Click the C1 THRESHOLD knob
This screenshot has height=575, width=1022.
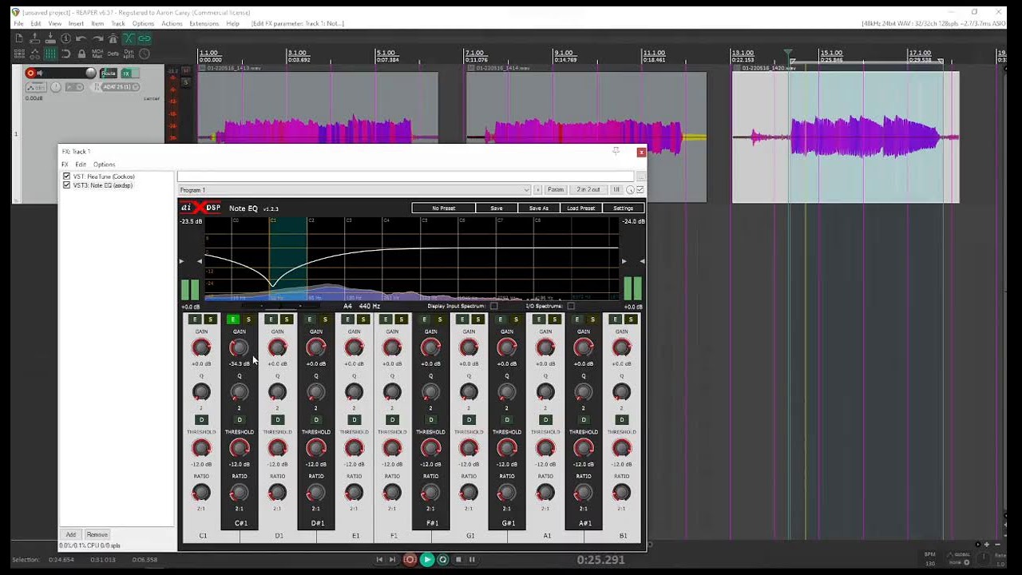pyautogui.click(x=201, y=448)
